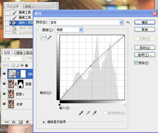Viewport: 158px width, 133px height.
Task: Open the layer blend mode dropdown 正常
Action: pos(14,59)
